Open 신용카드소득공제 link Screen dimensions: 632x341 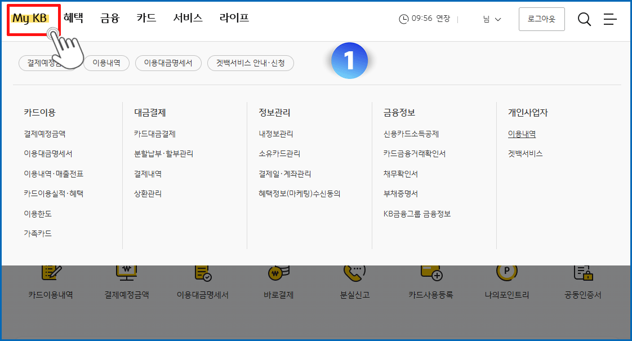point(411,134)
